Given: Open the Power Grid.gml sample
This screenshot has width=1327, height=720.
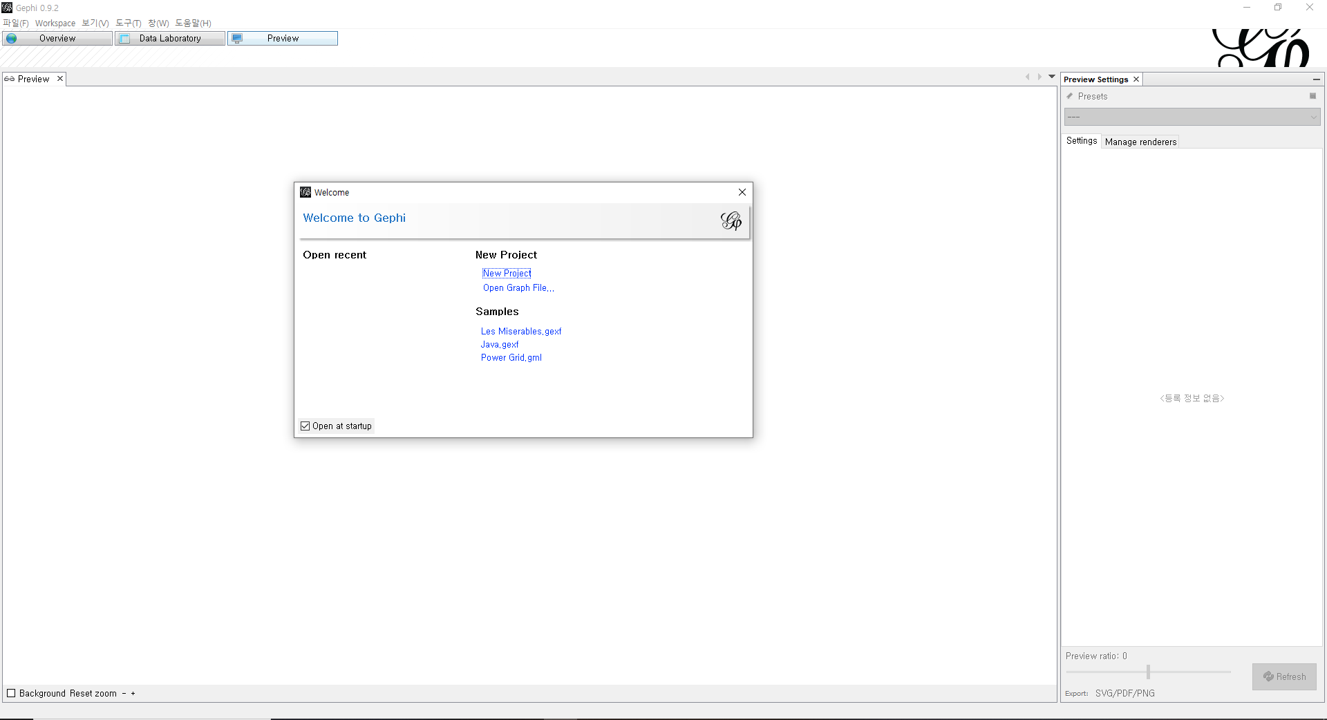Looking at the screenshot, I should tap(511, 358).
